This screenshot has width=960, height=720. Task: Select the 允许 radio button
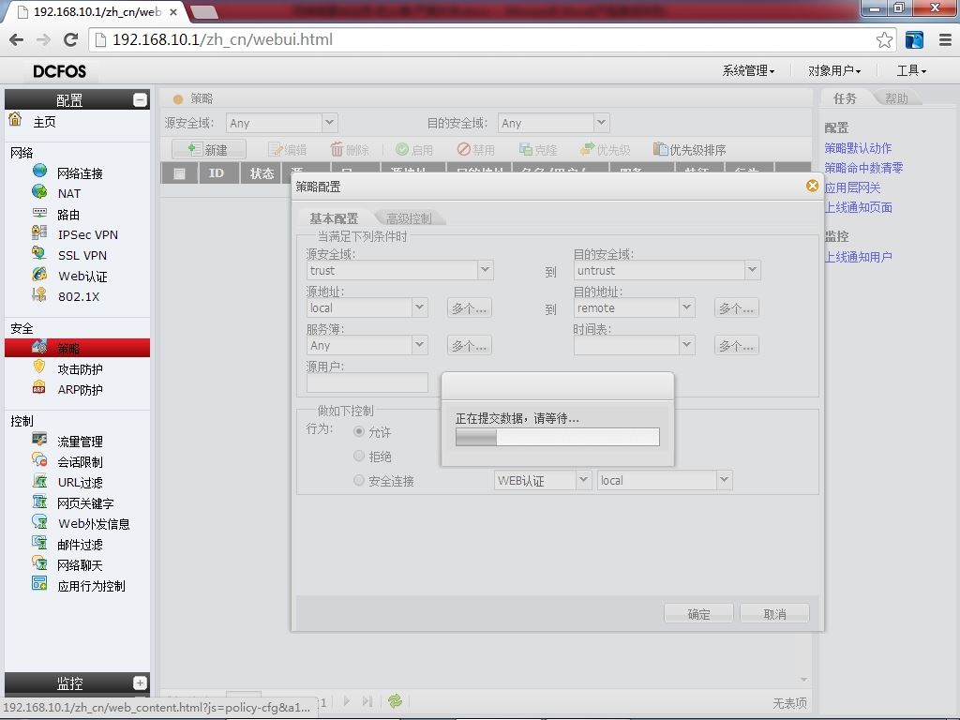[x=359, y=431]
